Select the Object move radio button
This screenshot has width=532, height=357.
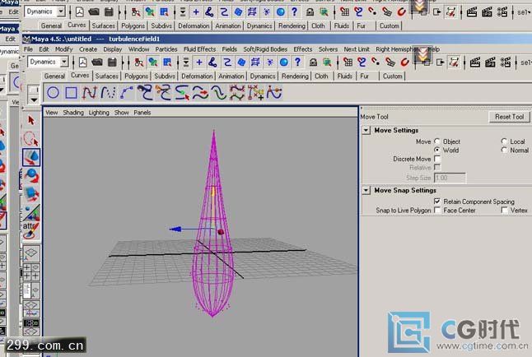pos(437,141)
